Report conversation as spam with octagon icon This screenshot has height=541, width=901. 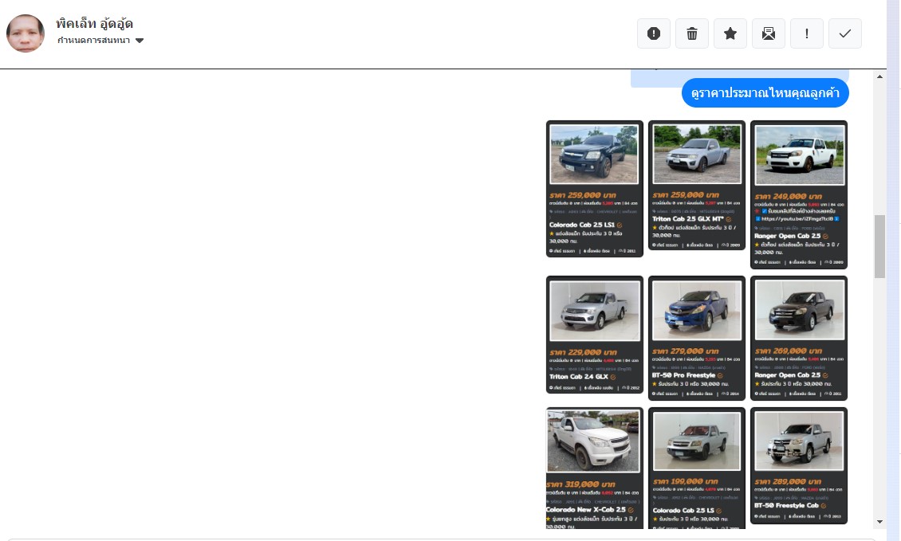pos(654,33)
